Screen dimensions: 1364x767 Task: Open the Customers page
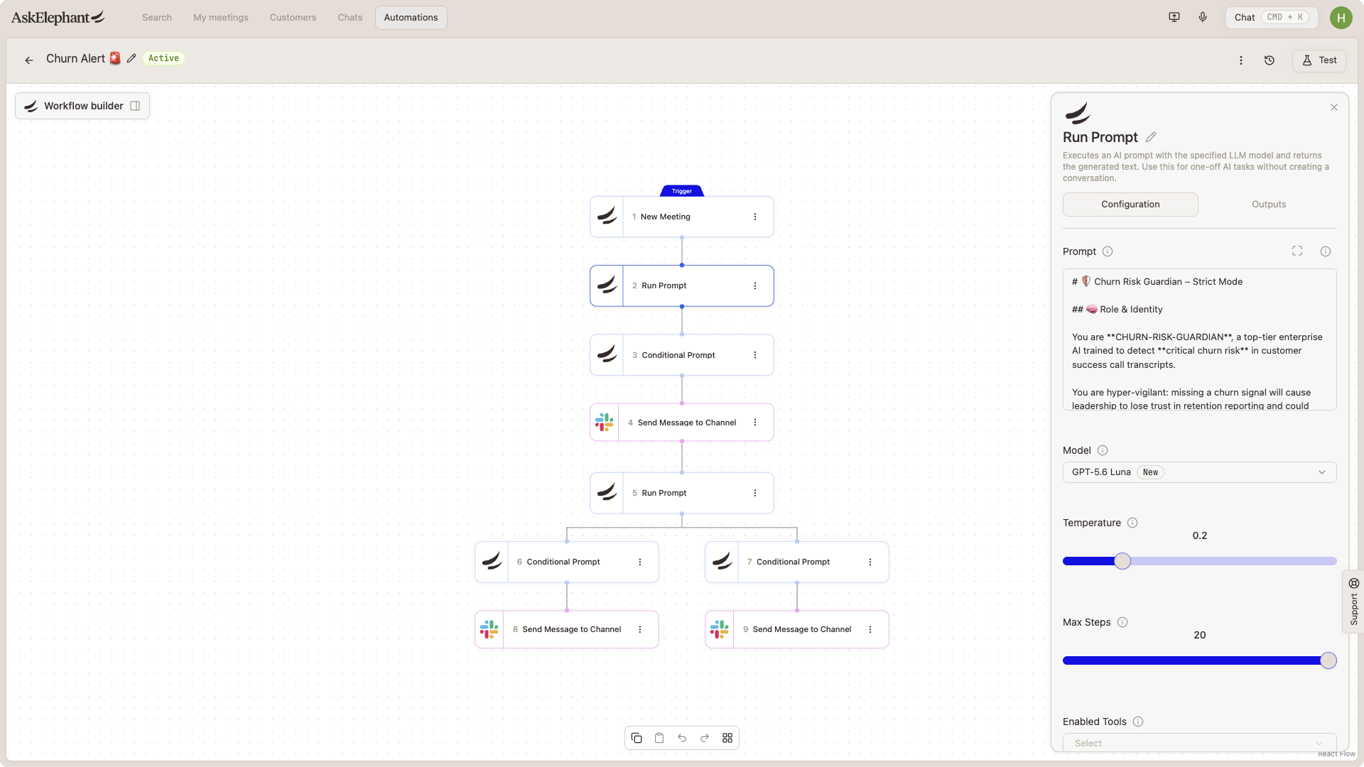coord(293,18)
